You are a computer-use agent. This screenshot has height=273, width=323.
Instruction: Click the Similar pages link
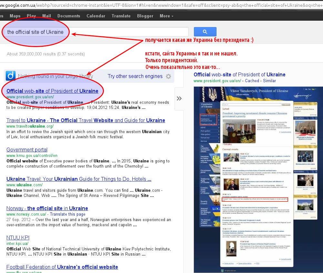tap(269, 81)
